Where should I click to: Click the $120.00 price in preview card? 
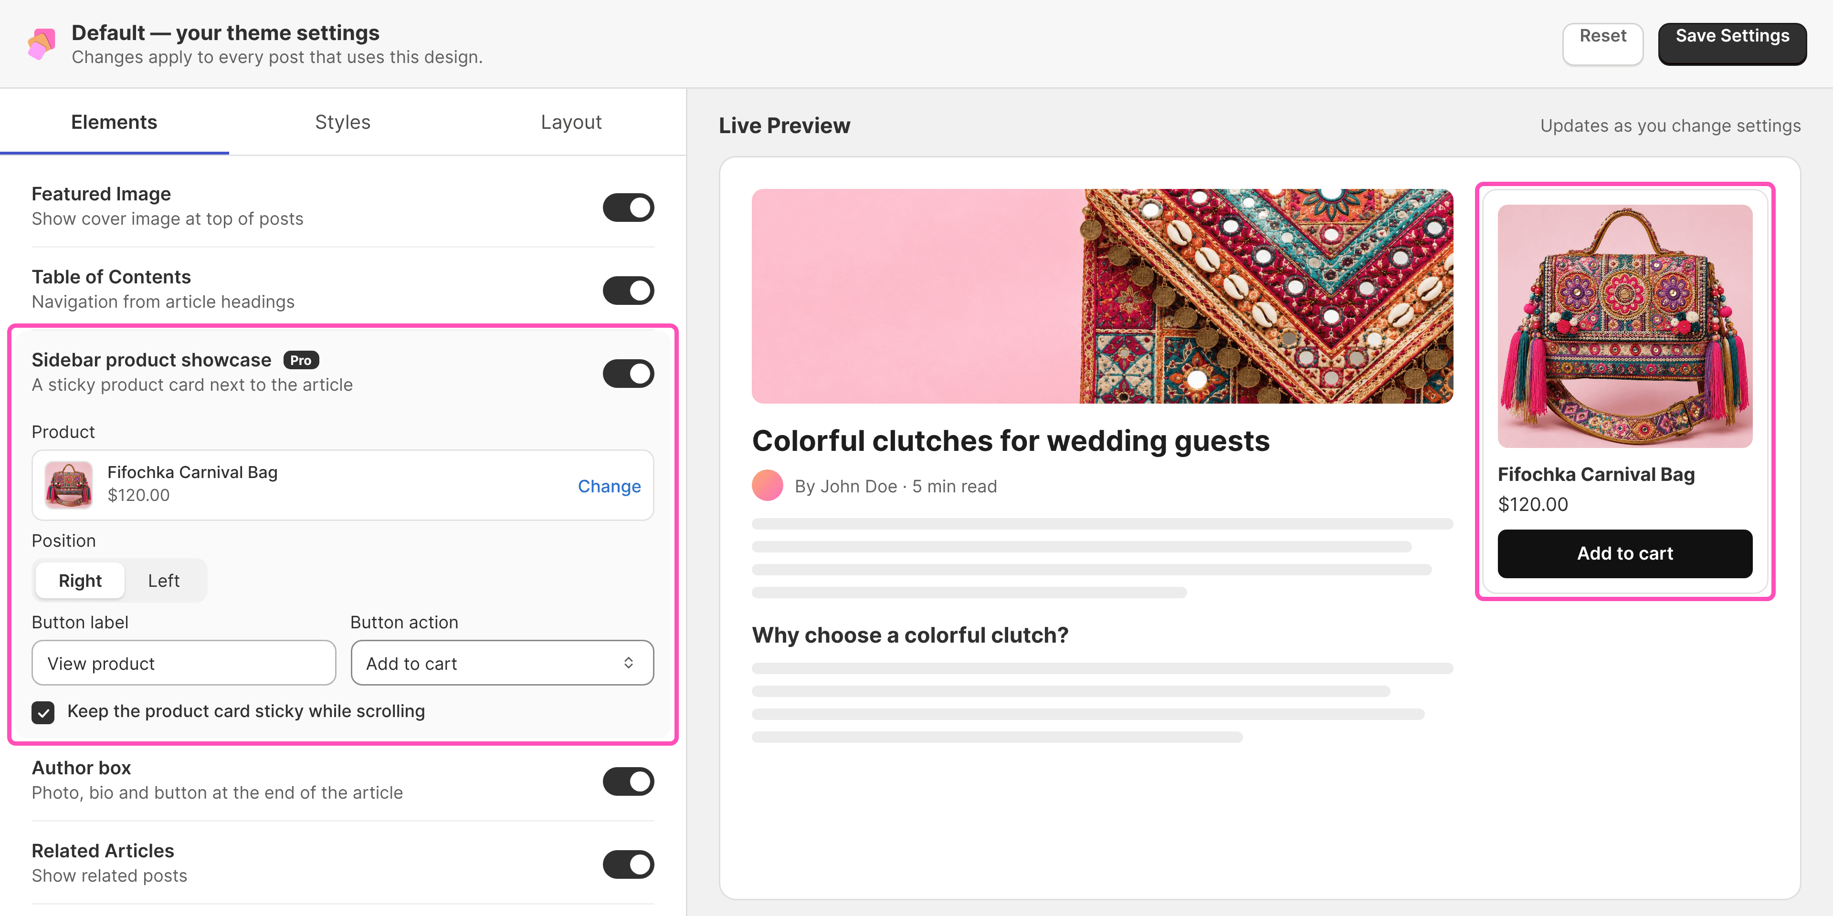[x=1533, y=504]
